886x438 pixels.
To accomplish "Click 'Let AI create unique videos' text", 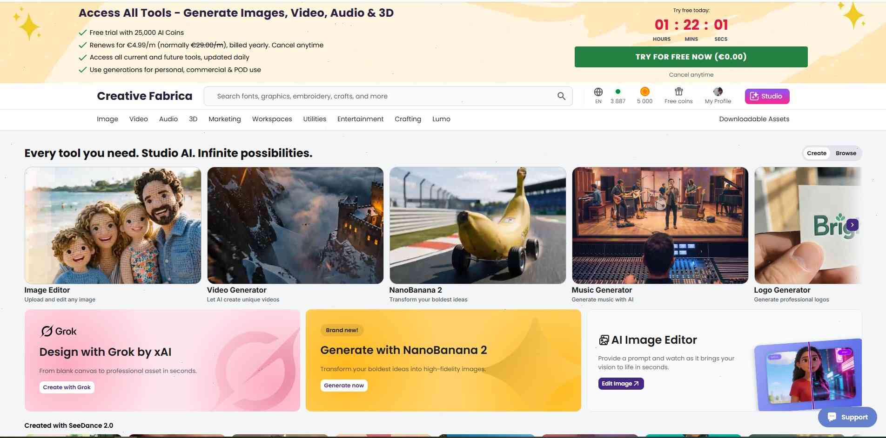I will [243, 300].
